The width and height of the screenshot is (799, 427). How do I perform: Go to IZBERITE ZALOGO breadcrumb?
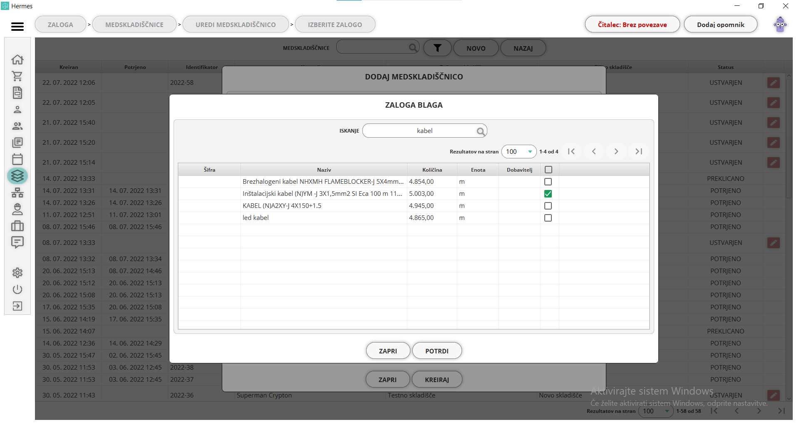click(x=335, y=25)
